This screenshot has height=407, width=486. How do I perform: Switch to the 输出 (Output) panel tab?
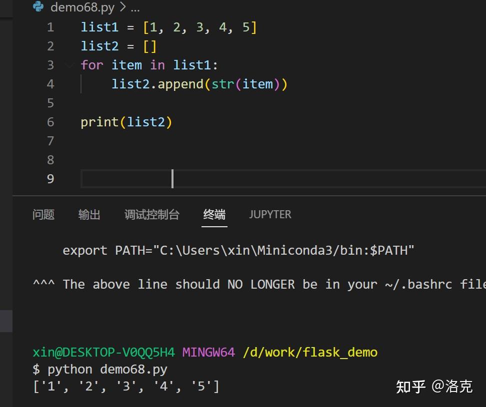pos(89,214)
